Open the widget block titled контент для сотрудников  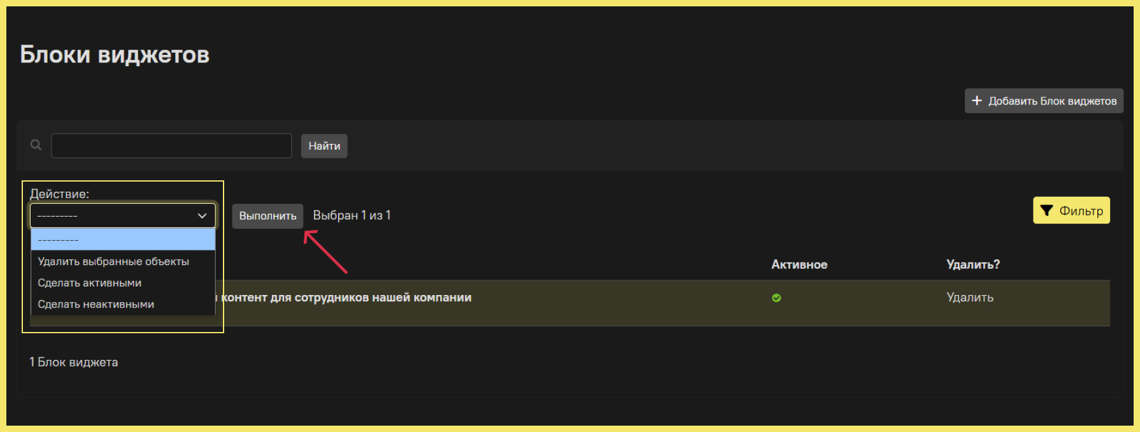346,298
